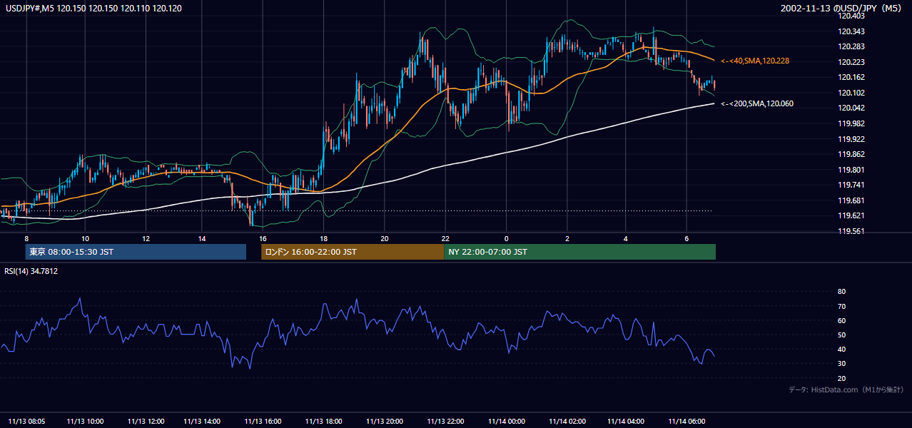This screenshot has height=428, width=912.
Task: Click the 11/13 22:00 time axis label
Action: [446, 421]
